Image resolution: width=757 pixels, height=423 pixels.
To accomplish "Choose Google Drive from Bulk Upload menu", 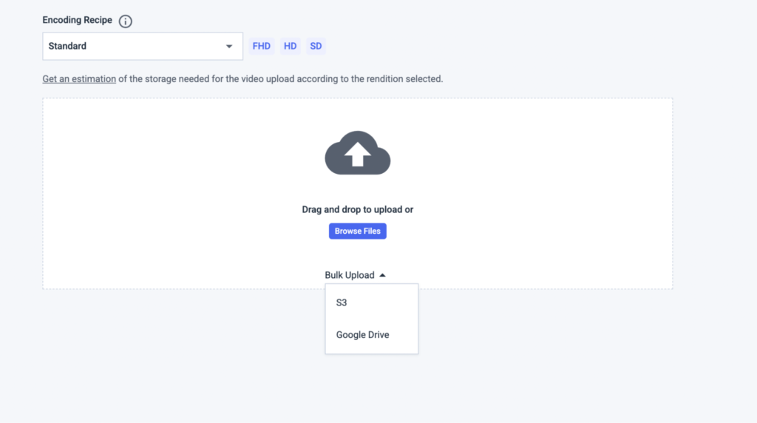I will coord(362,335).
